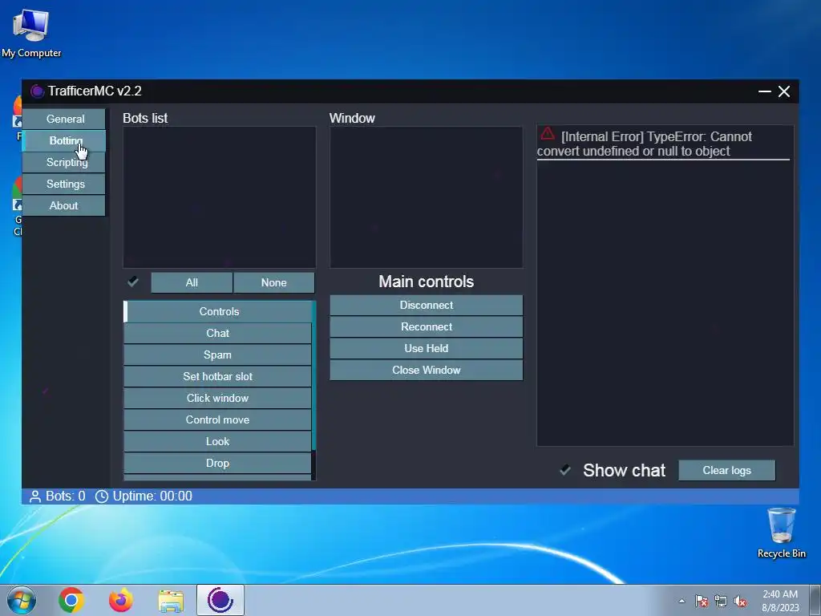Click the Bots list empty panel
Image resolution: width=821 pixels, height=616 pixels.
pyautogui.click(x=220, y=197)
